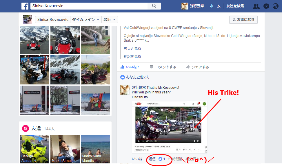The height and width of the screenshot is (166, 282).
Task: Expand the 最近 dropdown
Action: 110,19
